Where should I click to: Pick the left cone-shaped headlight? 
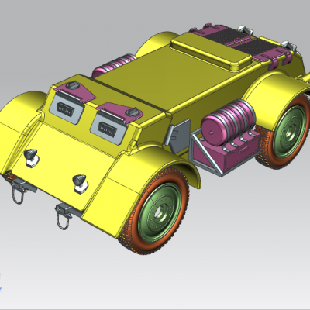(31, 157)
